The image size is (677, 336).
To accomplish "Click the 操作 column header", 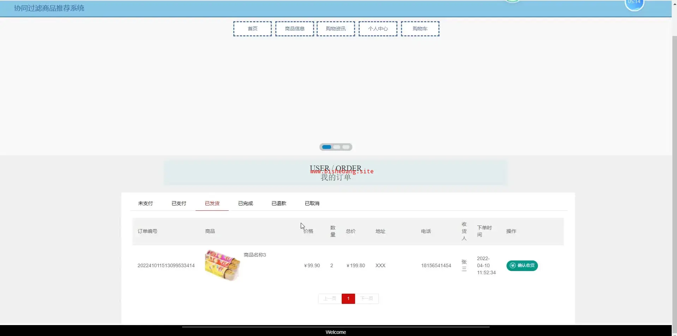I will [x=511, y=231].
